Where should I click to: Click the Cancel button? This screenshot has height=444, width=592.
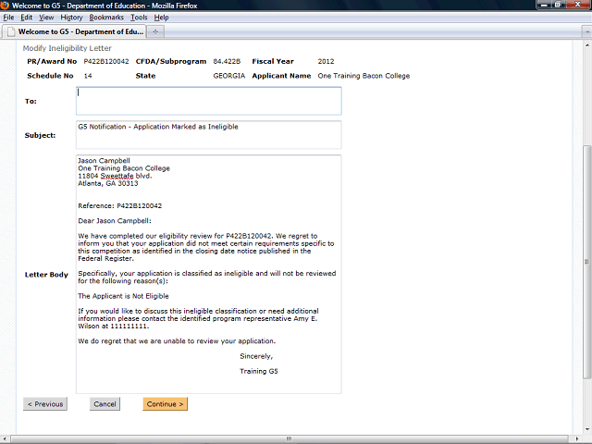[x=105, y=404]
